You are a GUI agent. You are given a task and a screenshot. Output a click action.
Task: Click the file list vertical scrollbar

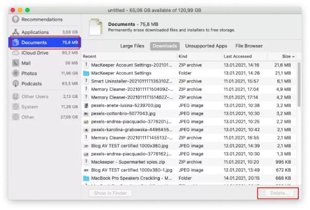(x=299, y=84)
